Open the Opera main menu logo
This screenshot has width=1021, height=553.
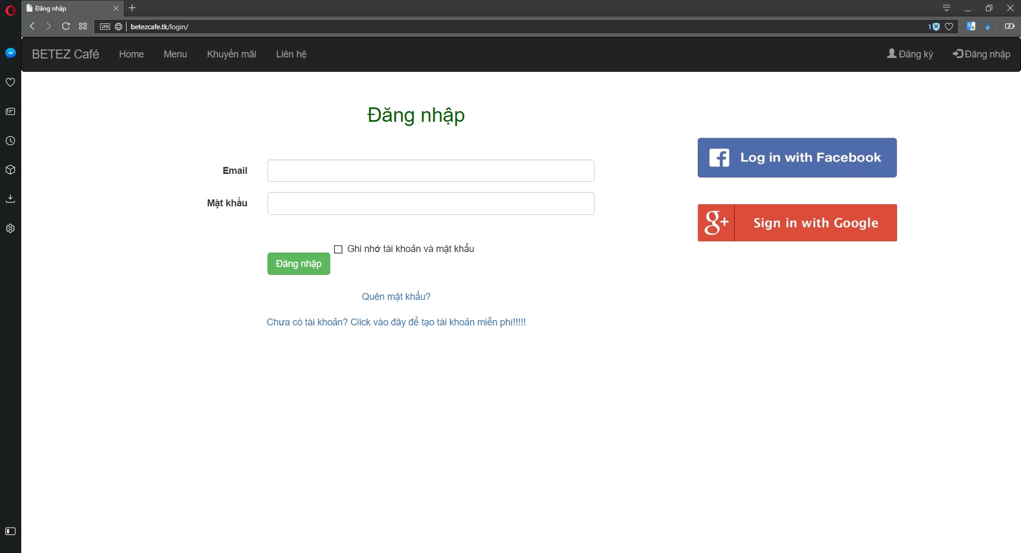pyautogui.click(x=10, y=10)
